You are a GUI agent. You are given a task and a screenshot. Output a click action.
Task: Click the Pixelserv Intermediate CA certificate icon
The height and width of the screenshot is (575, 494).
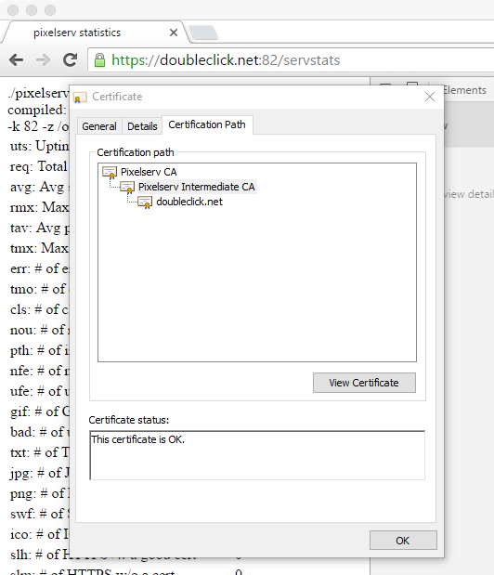pos(127,188)
